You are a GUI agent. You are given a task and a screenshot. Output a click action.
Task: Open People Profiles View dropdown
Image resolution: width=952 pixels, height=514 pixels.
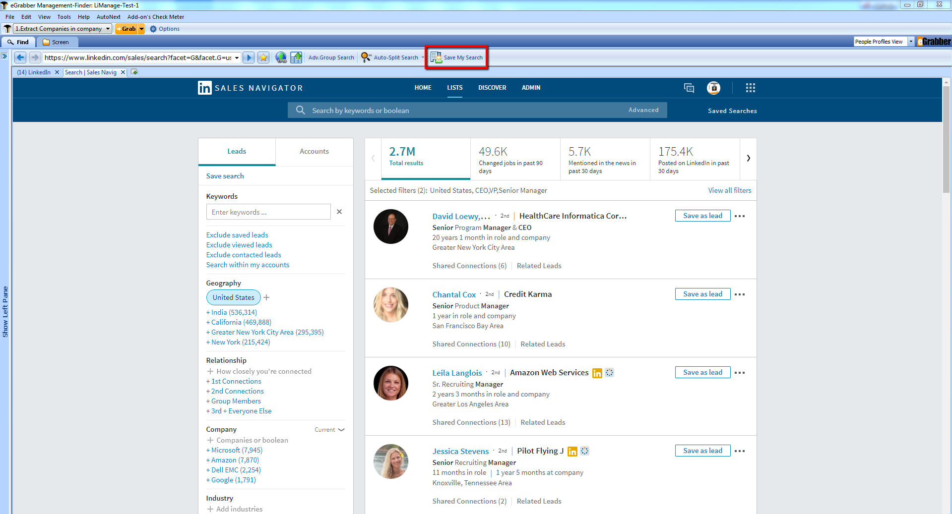pyautogui.click(x=911, y=42)
